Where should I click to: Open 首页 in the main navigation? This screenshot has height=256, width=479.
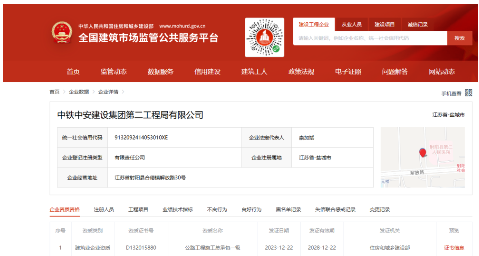[x=73, y=71]
